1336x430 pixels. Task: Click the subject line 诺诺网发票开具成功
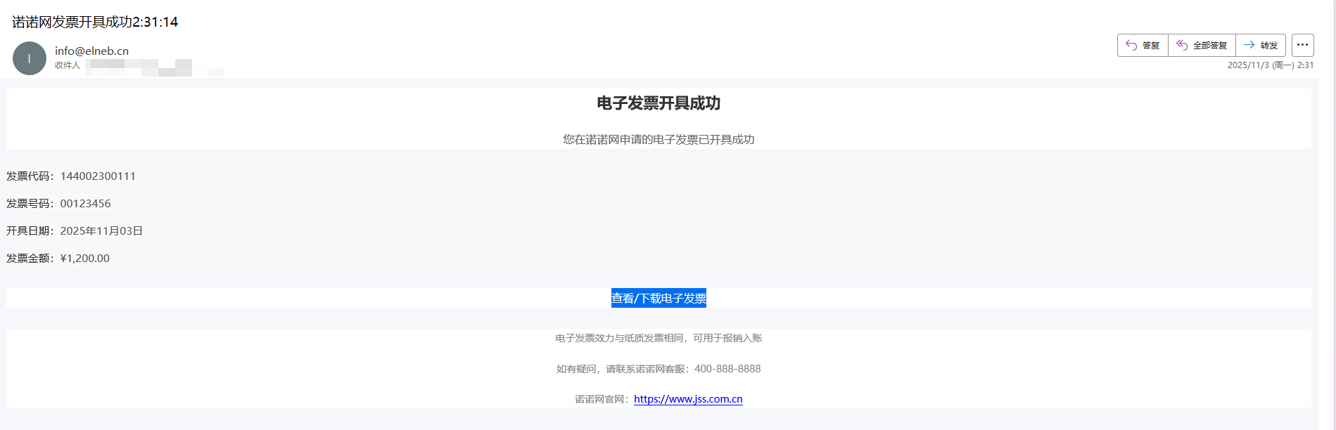coord(95,22)
